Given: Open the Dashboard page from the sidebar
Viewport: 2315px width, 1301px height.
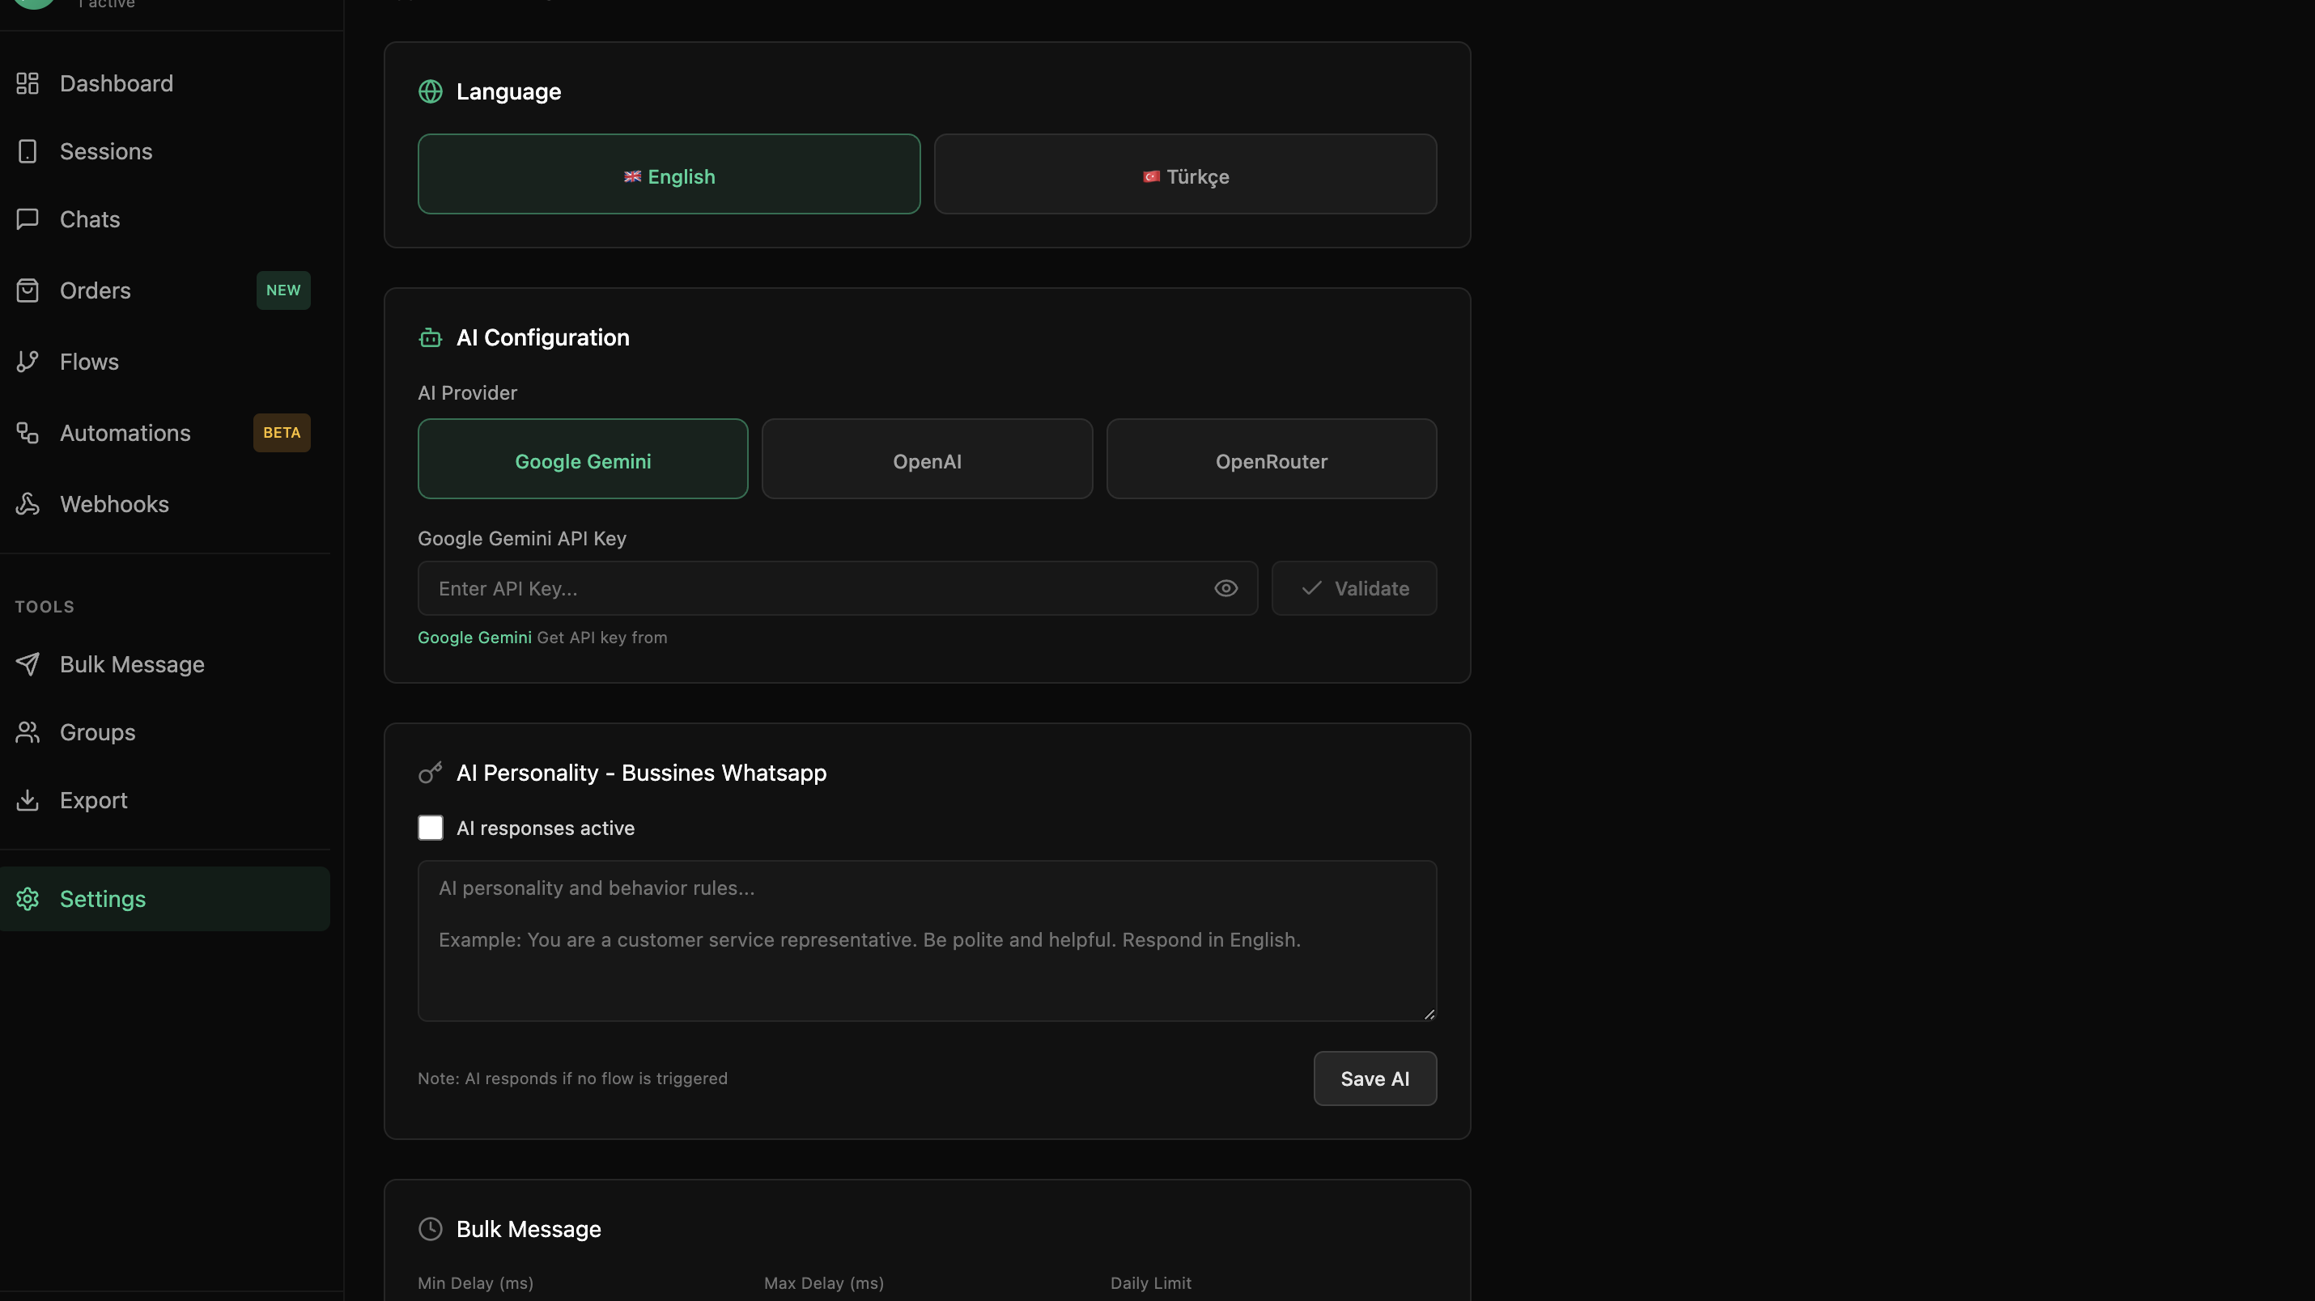Looking at the screenshot, I should [x=117, y=83].
